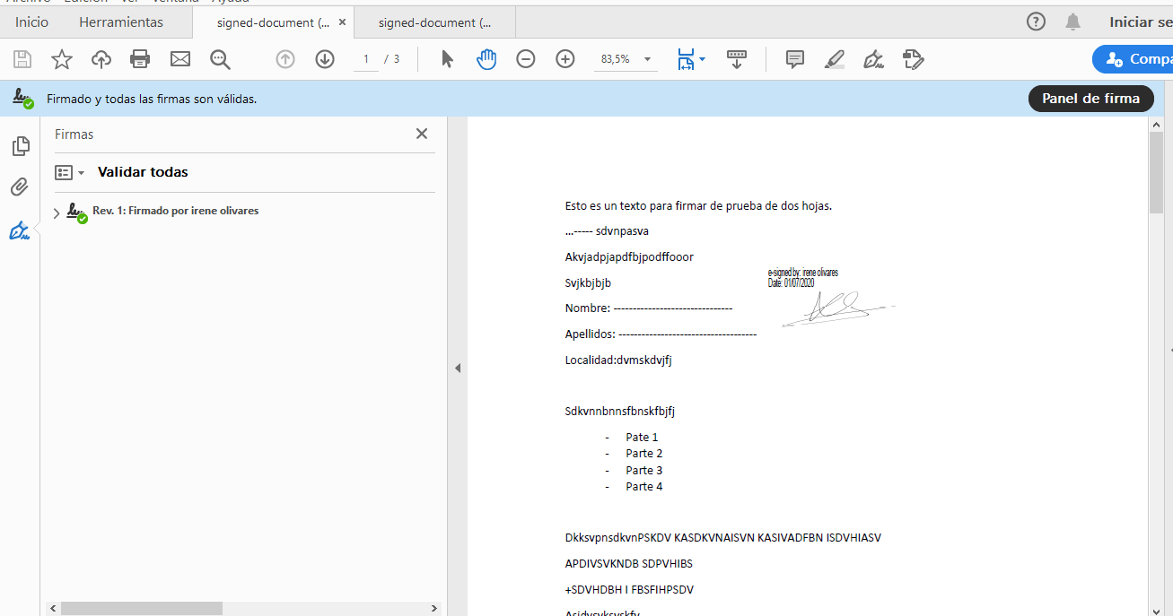Zoom in with plus icon
The image size is (1173, 616).
click(565, 59)
